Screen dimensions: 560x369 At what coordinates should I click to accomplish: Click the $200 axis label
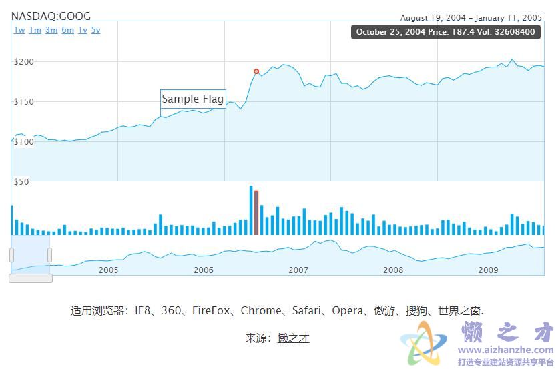(24, 62)
